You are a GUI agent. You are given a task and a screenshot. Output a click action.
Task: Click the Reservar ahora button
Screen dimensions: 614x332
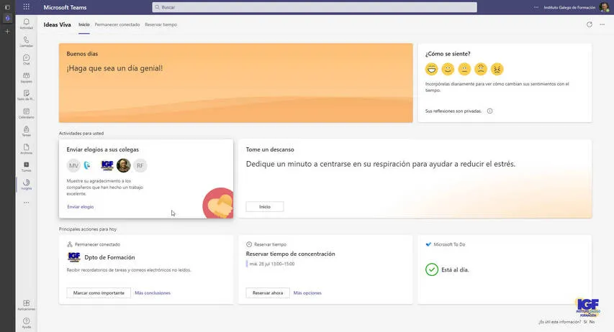268,293
